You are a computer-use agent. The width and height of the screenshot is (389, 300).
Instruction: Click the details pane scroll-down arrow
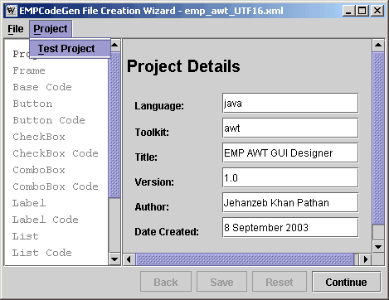click(378, 246)
